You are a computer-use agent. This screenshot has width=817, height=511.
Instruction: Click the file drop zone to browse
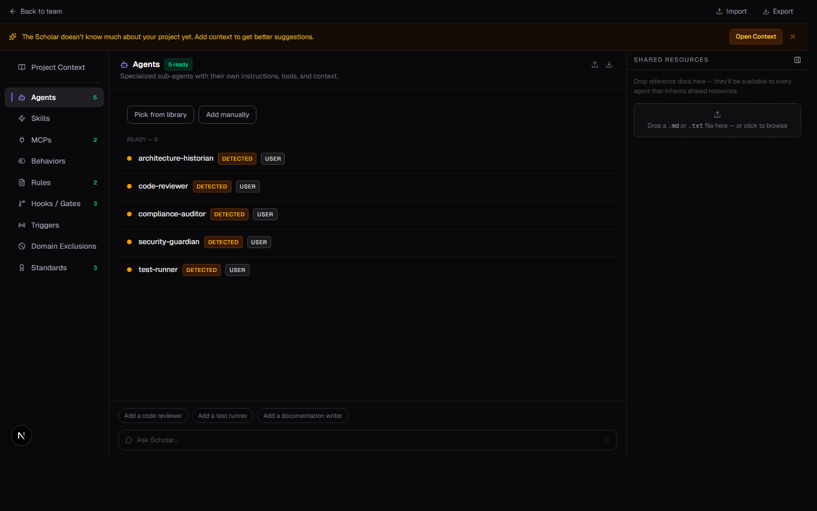pos(717,120)
